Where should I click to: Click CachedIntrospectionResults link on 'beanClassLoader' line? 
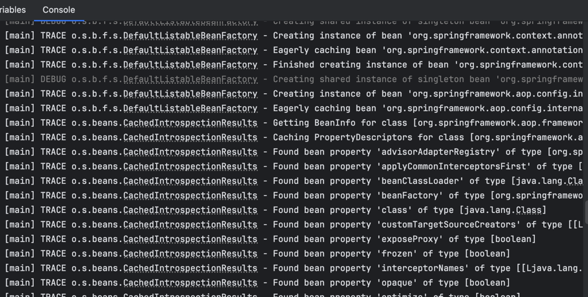tap(190, 181)
